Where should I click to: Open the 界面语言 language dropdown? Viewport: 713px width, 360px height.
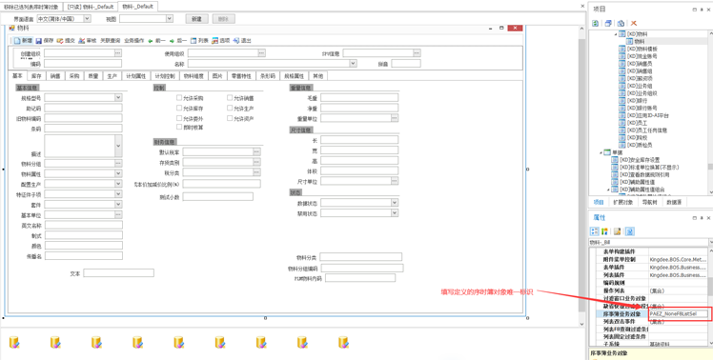87,19
